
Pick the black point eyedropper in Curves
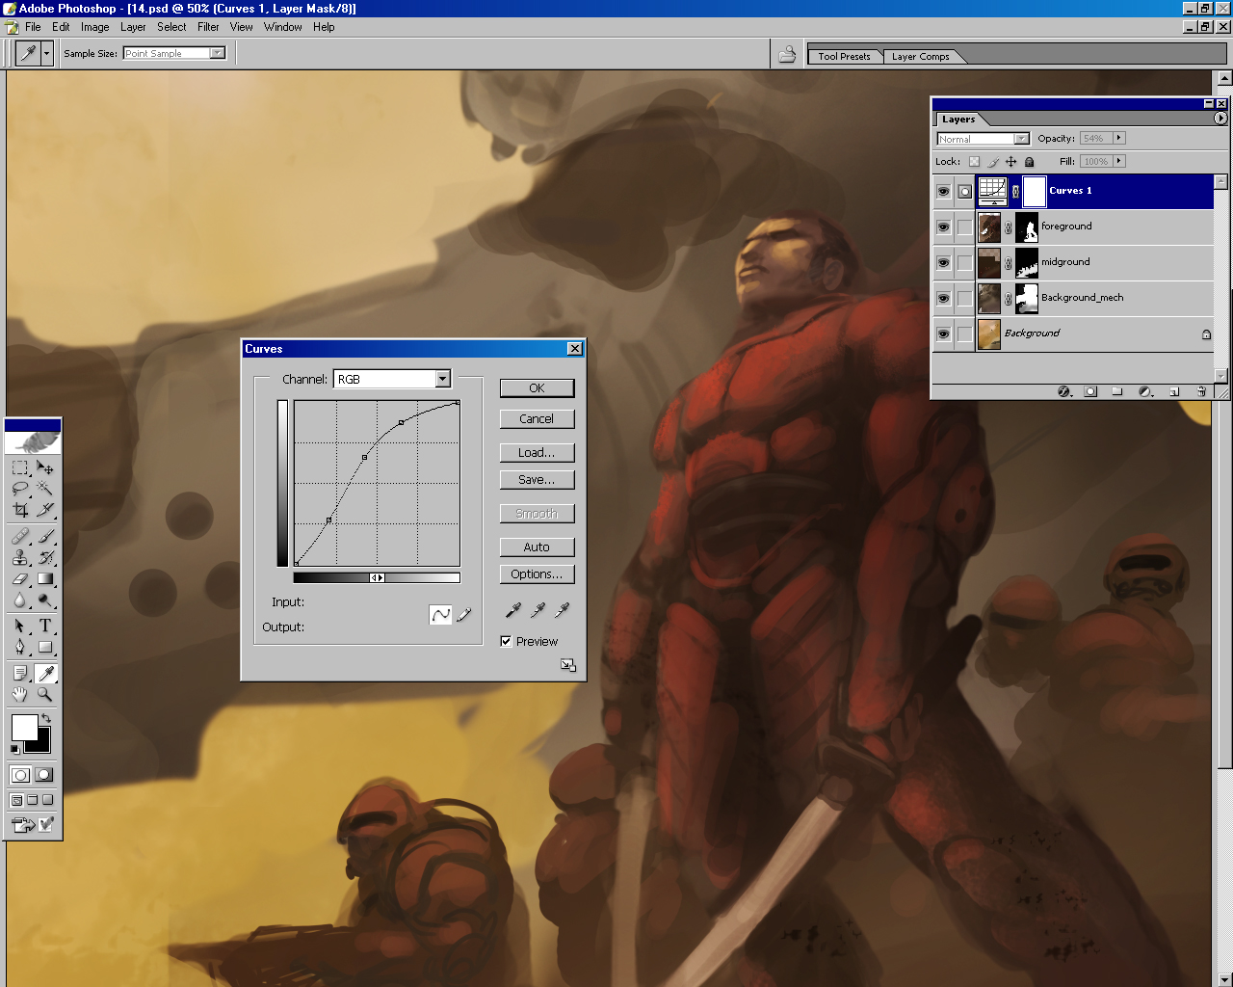(x=513, y=609)
